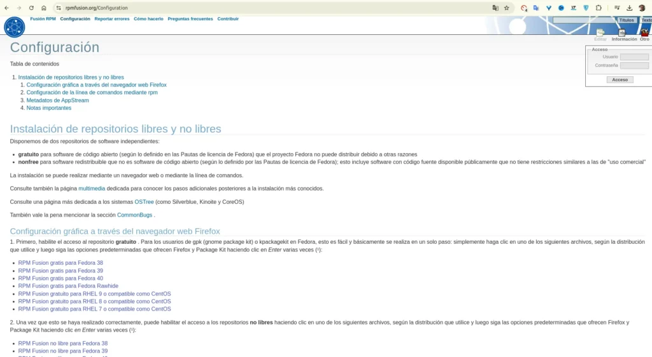Click the translate page icon in address bar

pos(495,8)
